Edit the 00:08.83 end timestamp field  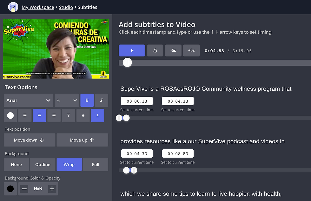[178, 154]
